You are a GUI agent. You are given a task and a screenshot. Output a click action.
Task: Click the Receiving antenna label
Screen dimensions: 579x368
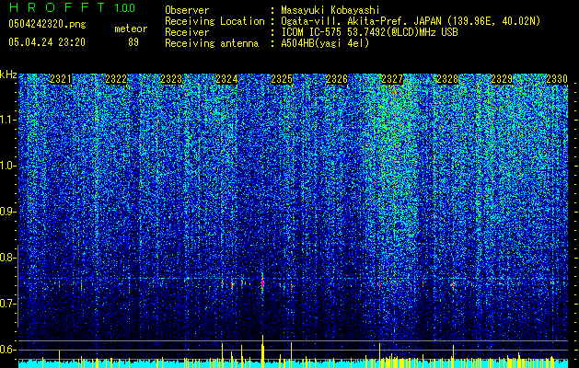coord(212,43)
